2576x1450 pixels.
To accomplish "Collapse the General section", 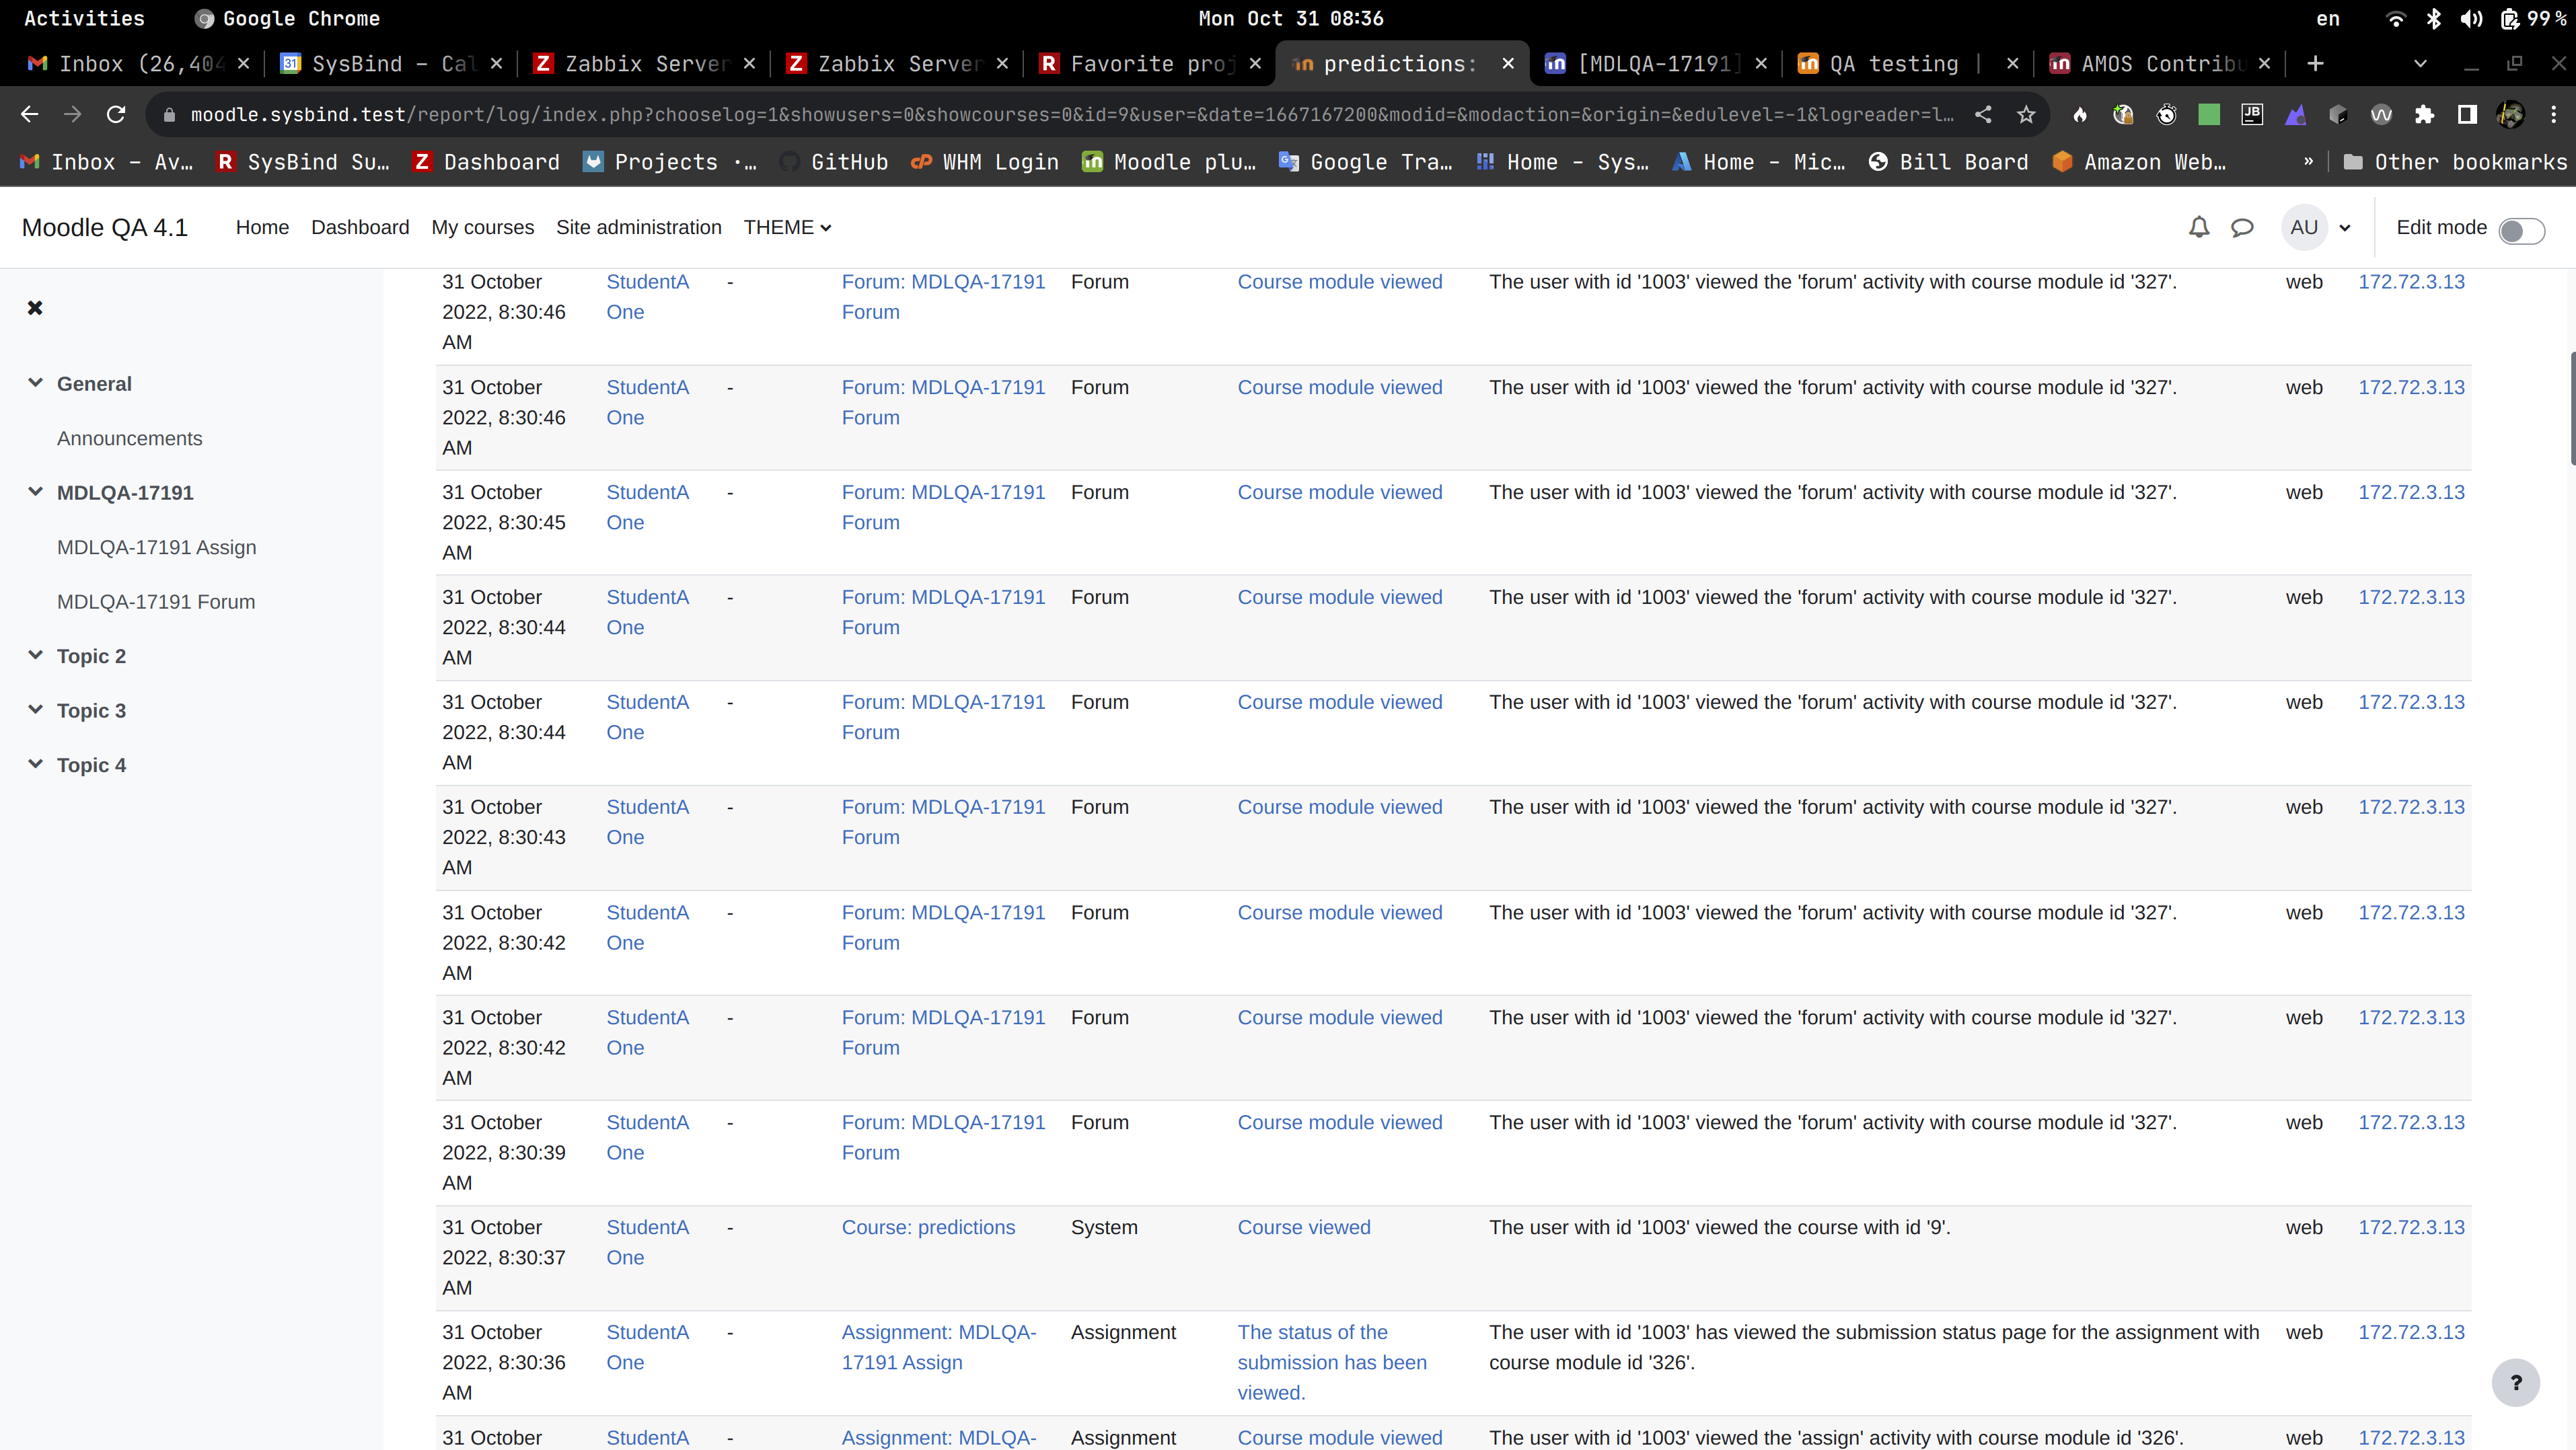I will pos(35,383).
